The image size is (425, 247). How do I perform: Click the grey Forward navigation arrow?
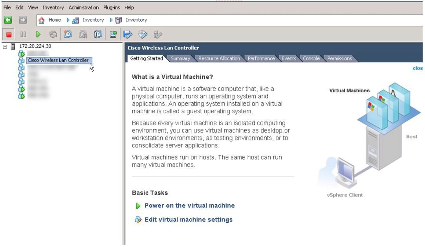(23, 20)
